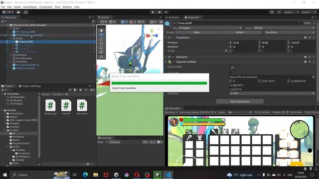
Task: Open the MobHP script file
Action: (x=66, y=107)
